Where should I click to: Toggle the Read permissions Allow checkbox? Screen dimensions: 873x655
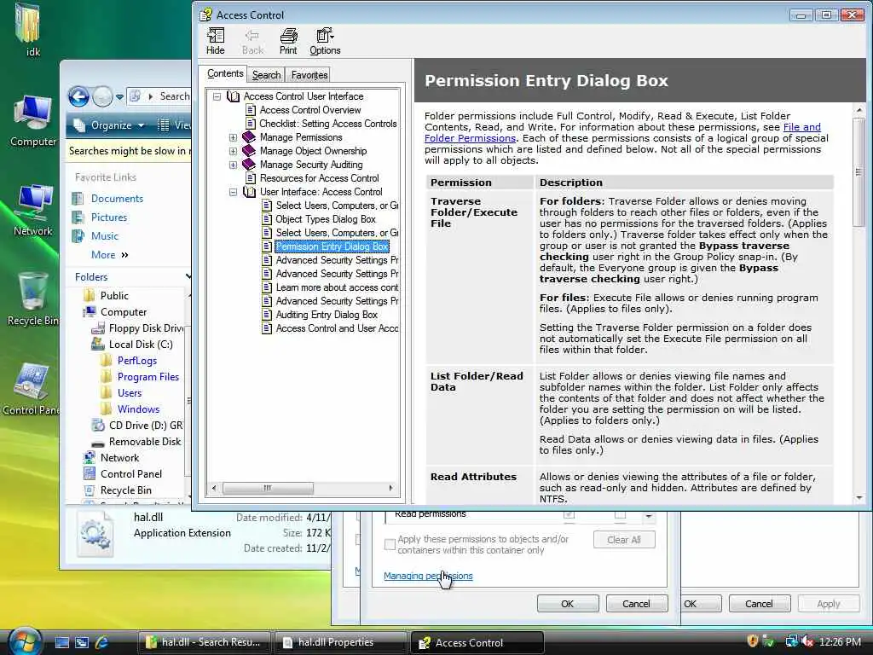pos(569,514)
